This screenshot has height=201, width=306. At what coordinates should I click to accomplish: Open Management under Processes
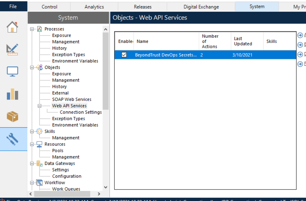point(66,42)
